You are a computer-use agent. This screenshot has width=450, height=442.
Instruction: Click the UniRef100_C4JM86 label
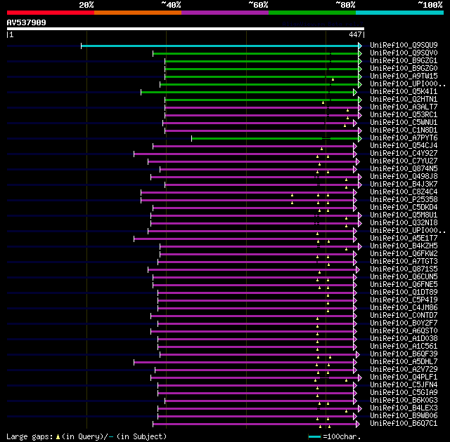(x=404, y=308)
